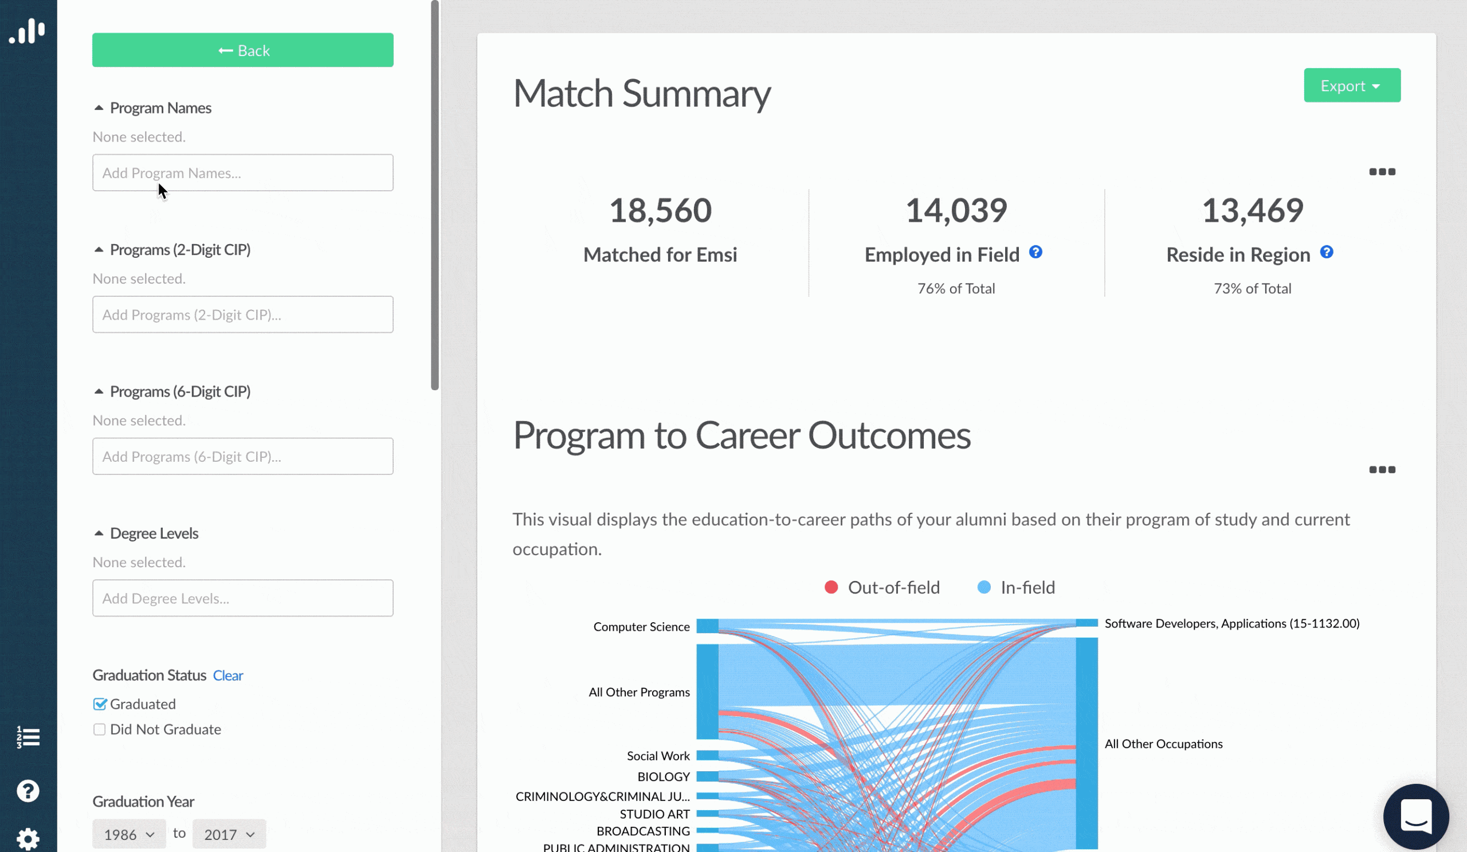Viewport: 1467px width, 852px height.
Task: Click the Add Programs (2-Digit CIP) field
Action: pyautogui.click(x=243, y=315)
